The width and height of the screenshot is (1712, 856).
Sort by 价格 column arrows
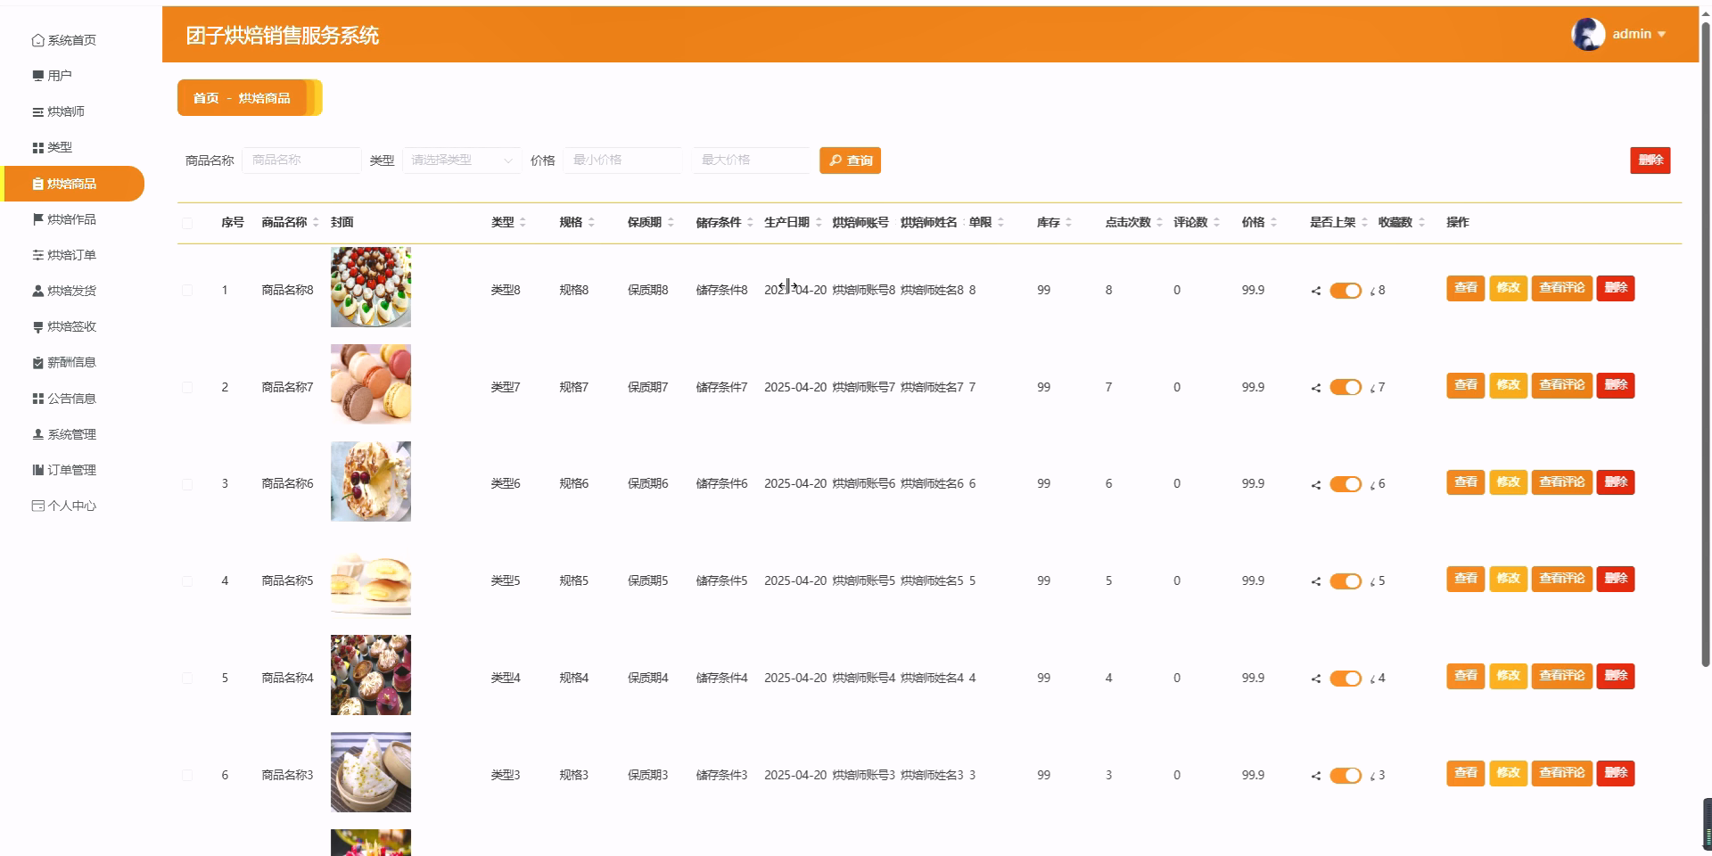coord(1273,222)
